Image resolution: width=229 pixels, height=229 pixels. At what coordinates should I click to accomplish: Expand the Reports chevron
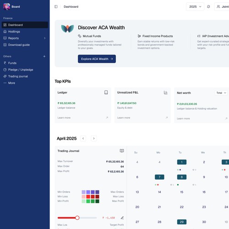pyautogui.click(x=45, y=38)
